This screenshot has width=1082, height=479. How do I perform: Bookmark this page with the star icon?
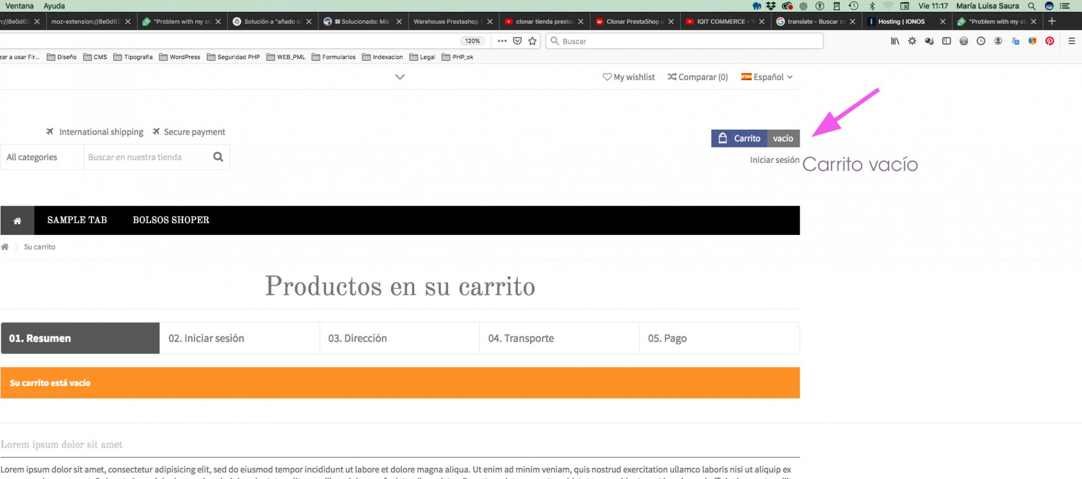(x=533, y=41)
